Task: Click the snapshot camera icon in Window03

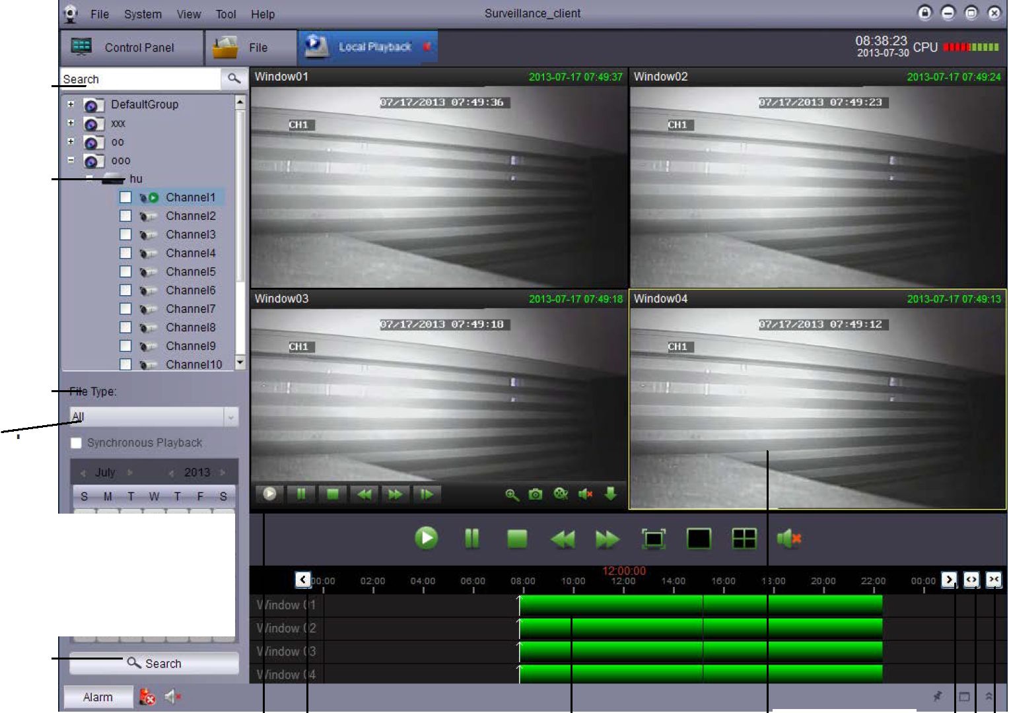Action: click(x=536, y=494)
